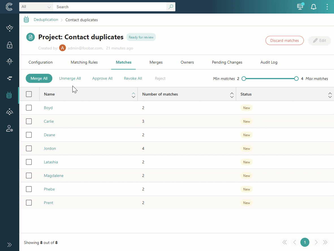Open the Carlie match record
334x251 pixels.
49,121
